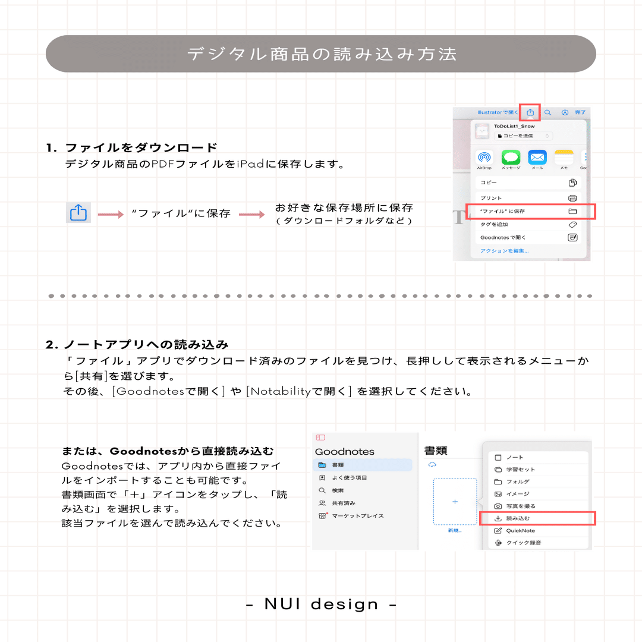Open the アクションを編集... link
The width and height of the screenshot is (642, 642).
pyautogui.click(x=505, y=251)
